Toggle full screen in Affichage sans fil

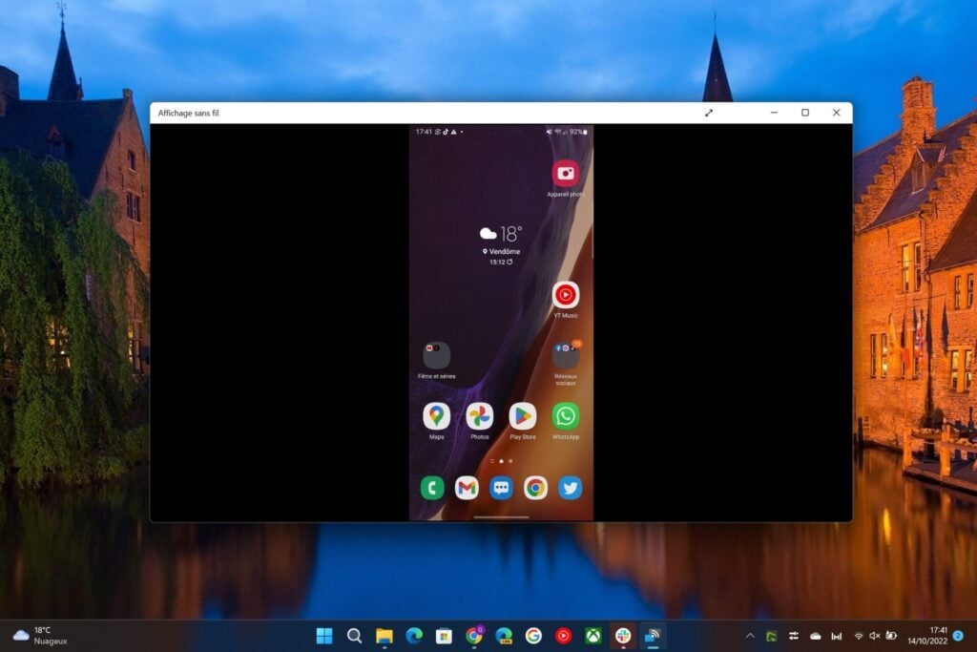point(709,113)
